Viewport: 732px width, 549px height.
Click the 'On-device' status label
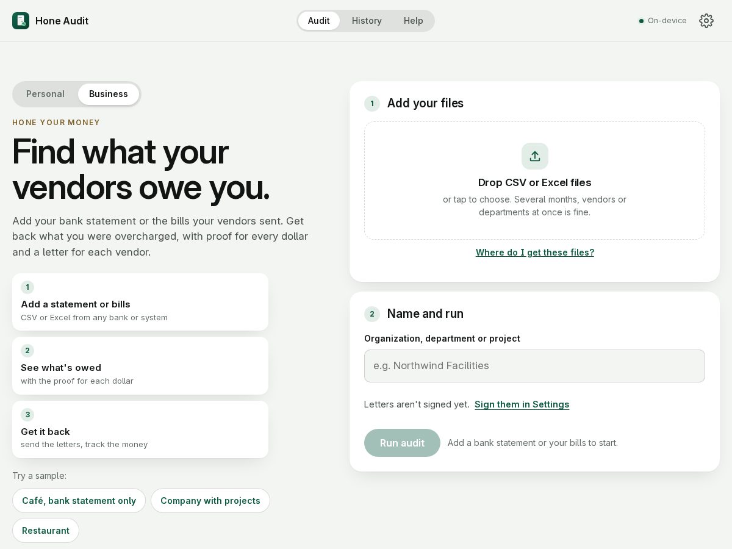pyautogui.click(x=667, y=21)
